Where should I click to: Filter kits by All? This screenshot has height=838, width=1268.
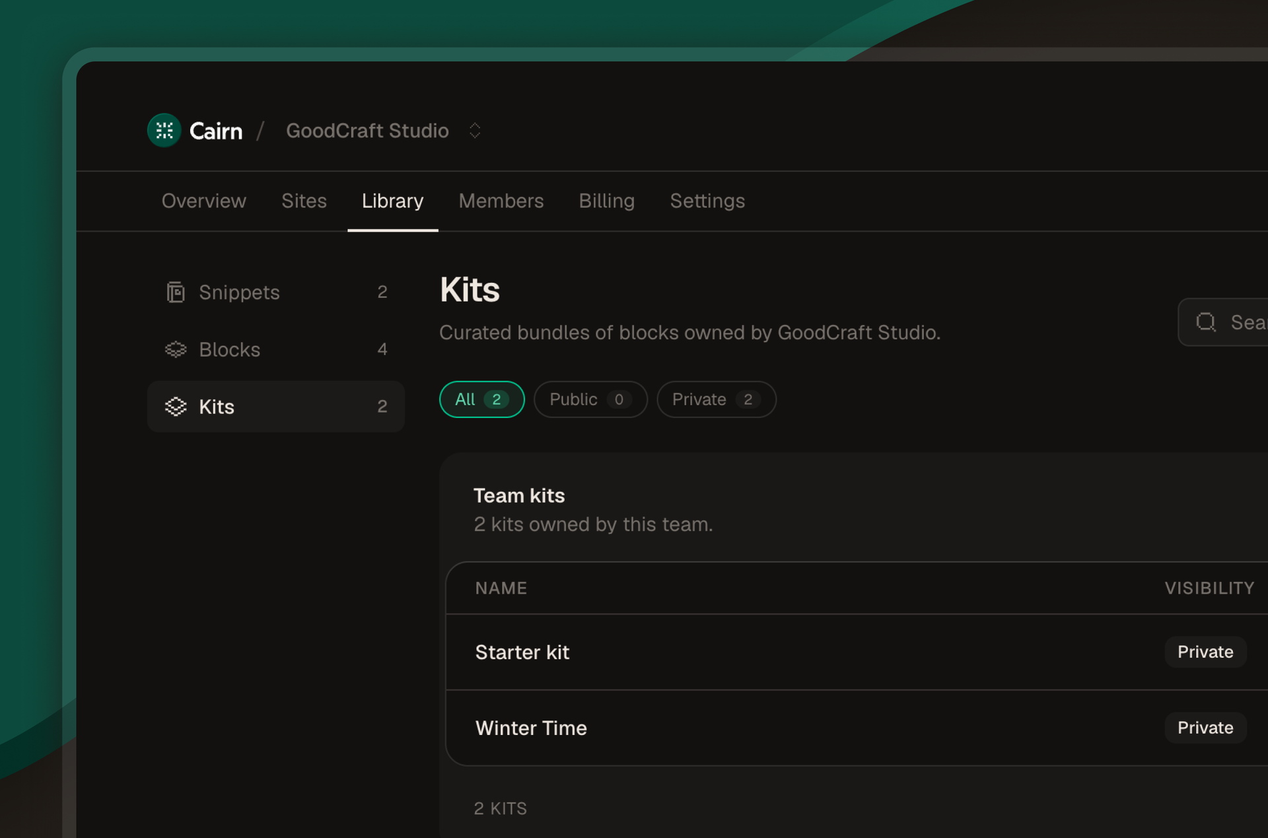(x=482, y=400)
